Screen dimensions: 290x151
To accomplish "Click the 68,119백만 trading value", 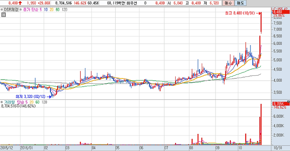I will [116, 3].
